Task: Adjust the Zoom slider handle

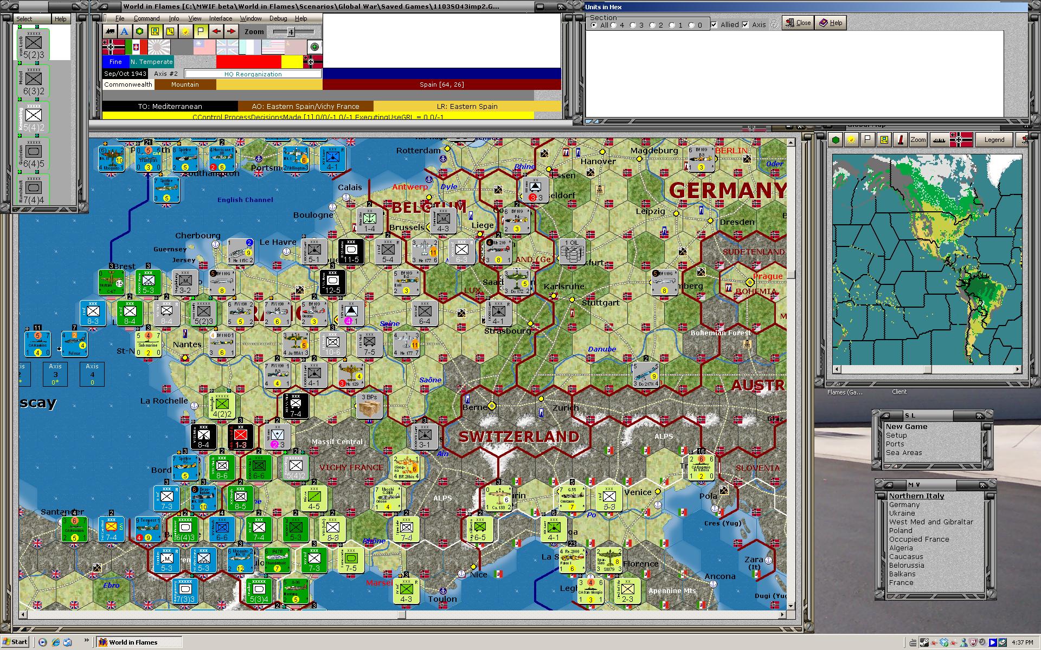Action: tap(291, 32)
